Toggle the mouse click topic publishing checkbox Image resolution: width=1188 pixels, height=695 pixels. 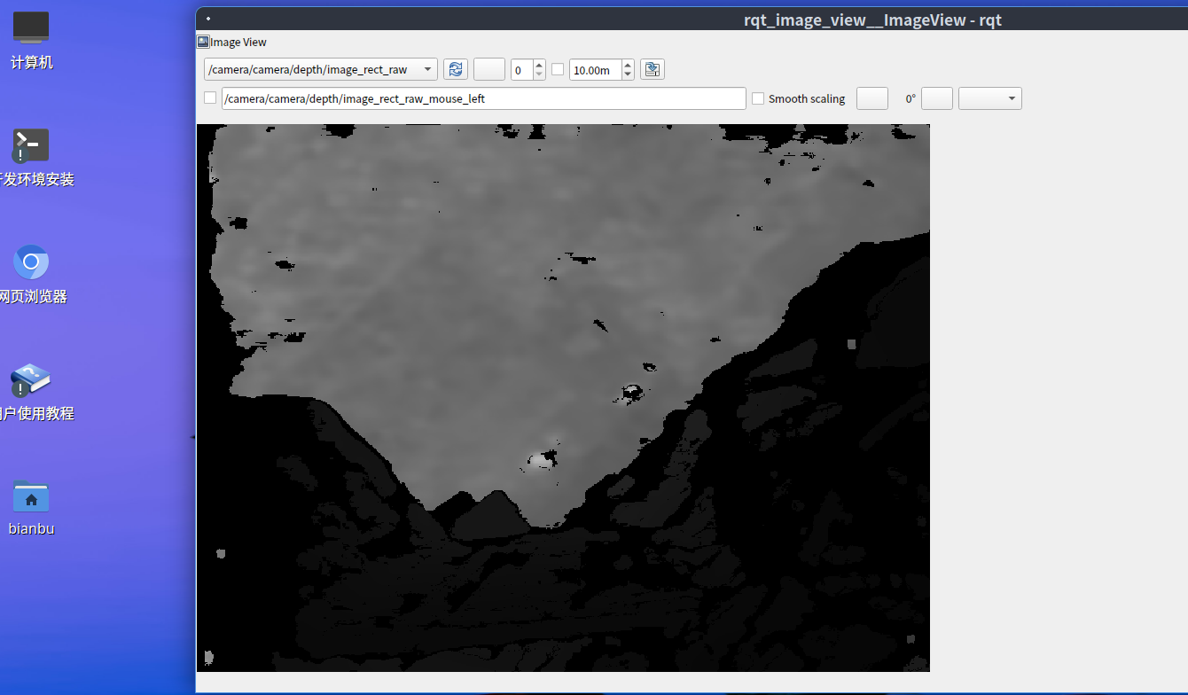210,98
